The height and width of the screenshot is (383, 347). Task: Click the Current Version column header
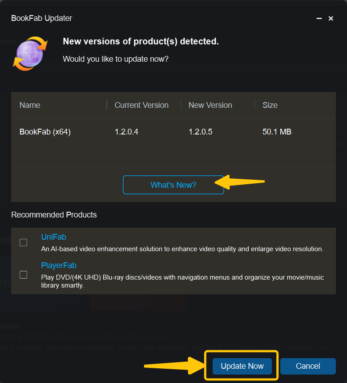[x=141, y=105]
